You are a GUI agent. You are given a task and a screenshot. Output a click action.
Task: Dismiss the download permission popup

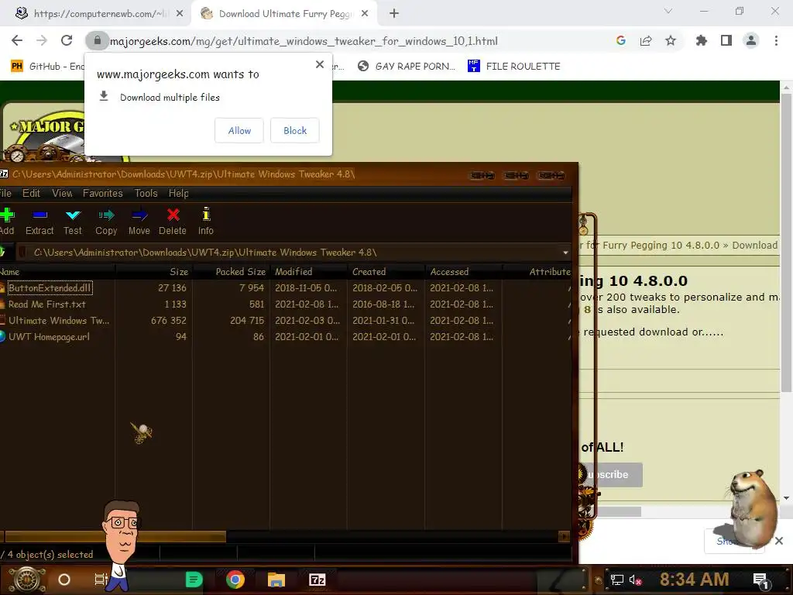[x=320, y=64]
